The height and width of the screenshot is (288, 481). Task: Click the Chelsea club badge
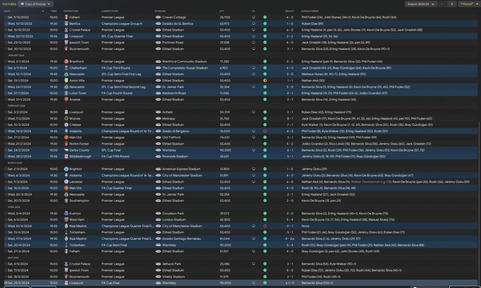(67, 125)
